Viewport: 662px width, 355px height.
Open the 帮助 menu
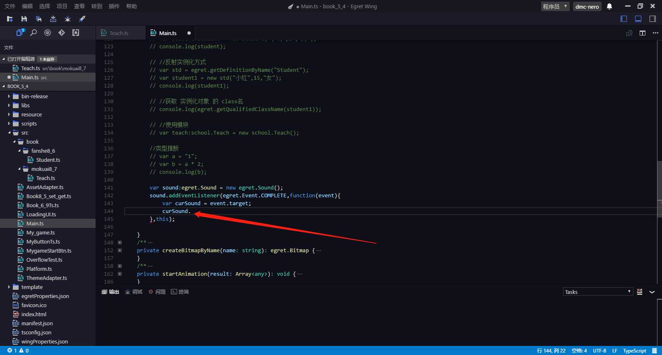(x=132, y=6)
